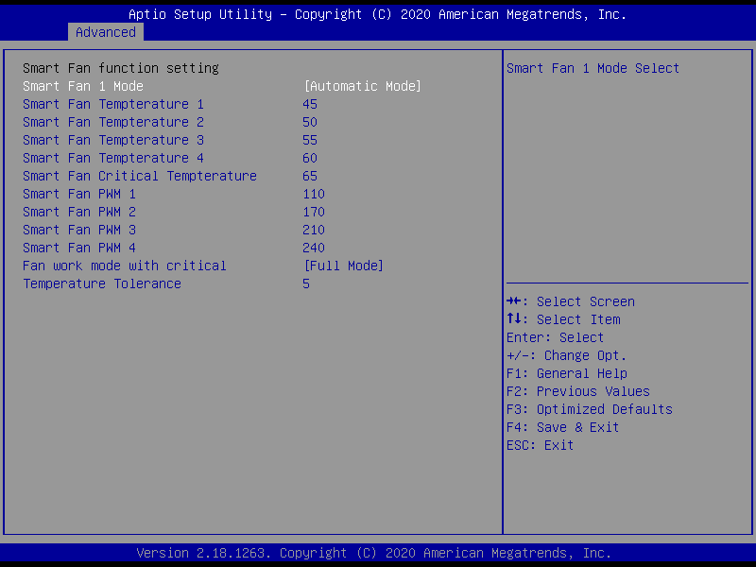Click the up-down arrows Select Item icon
Screen dimensions: 756x567
[x=514, y=319]
